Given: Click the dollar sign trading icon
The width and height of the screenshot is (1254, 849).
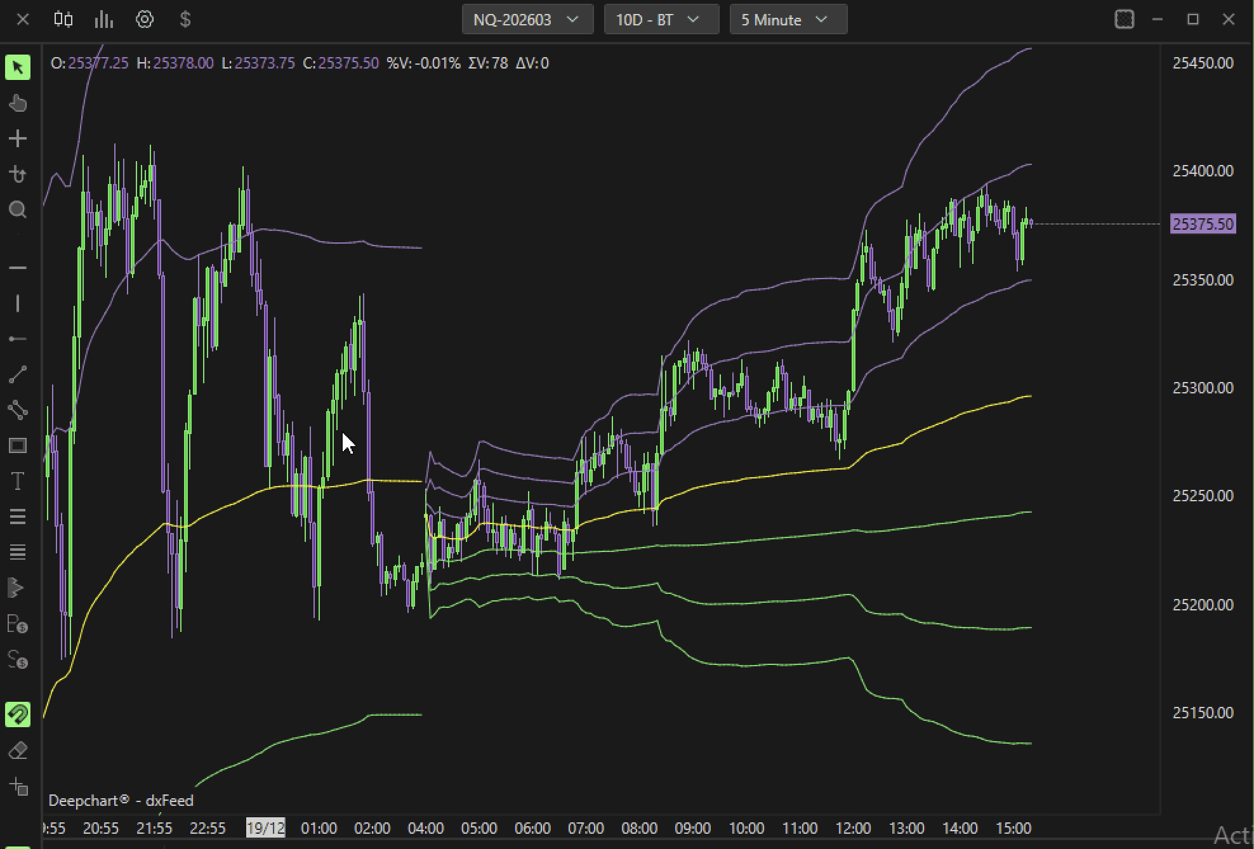Looking at the screenshot, I should pos(185,20).
